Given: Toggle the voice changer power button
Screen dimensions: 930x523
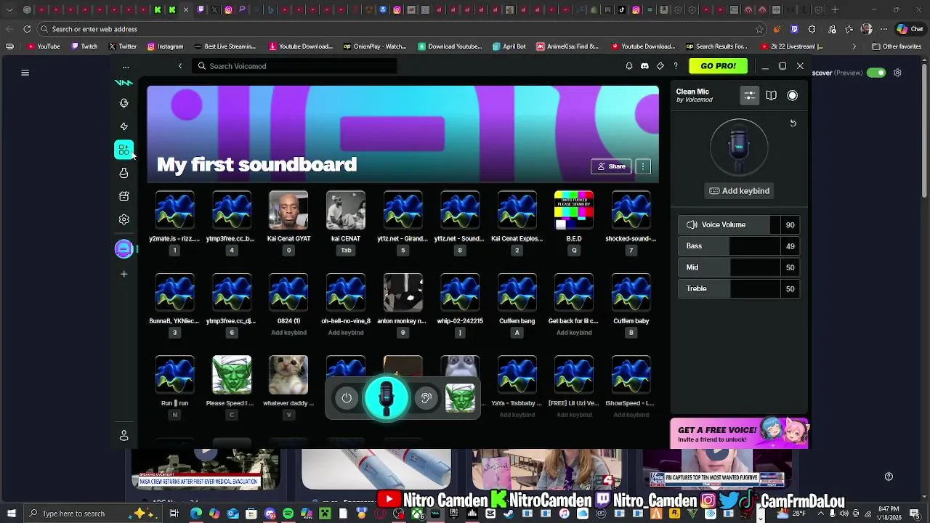Looking at the screenshot, I should [347, 397].
